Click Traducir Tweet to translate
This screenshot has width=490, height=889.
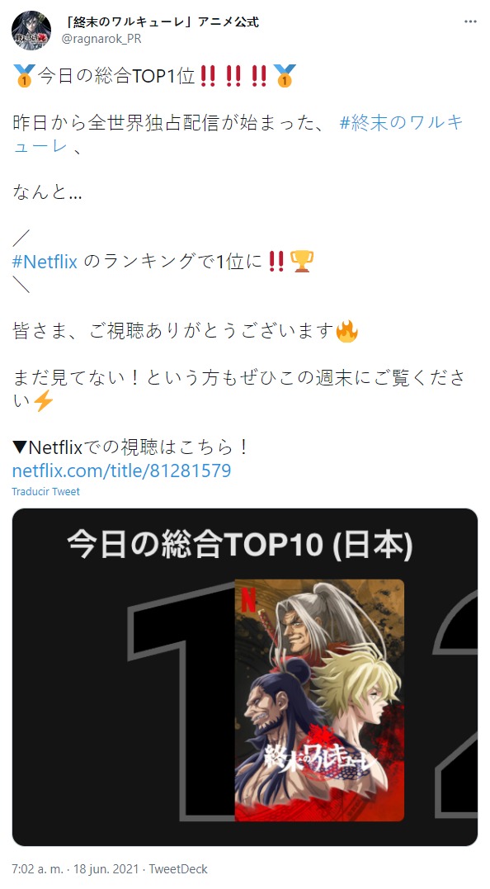click(46, 492)
